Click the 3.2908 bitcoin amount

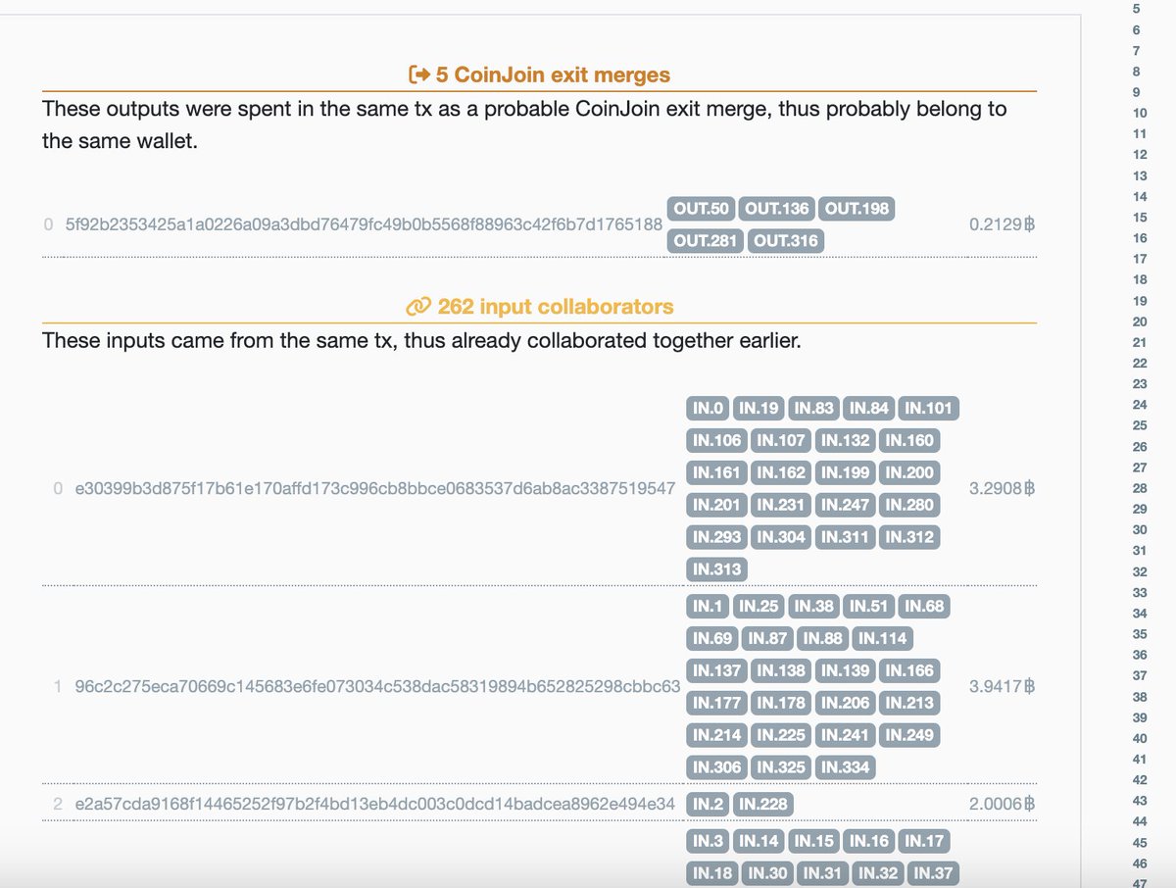tap(1002, 488)
